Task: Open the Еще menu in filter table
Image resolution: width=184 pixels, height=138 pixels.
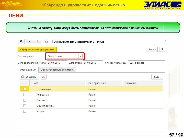Action: (157, 77)
